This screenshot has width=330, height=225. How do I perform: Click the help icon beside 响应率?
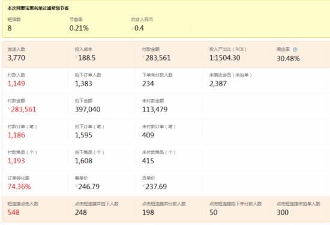pos(295,50)
